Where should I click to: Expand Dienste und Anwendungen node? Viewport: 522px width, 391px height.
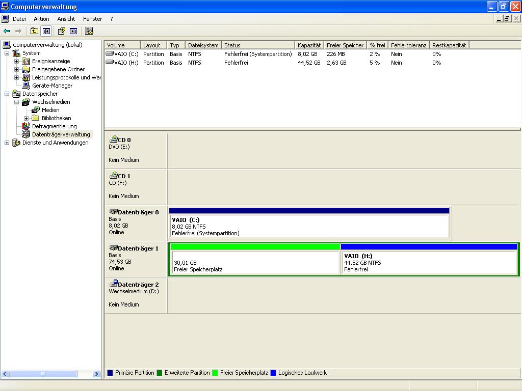click(7, 143)
